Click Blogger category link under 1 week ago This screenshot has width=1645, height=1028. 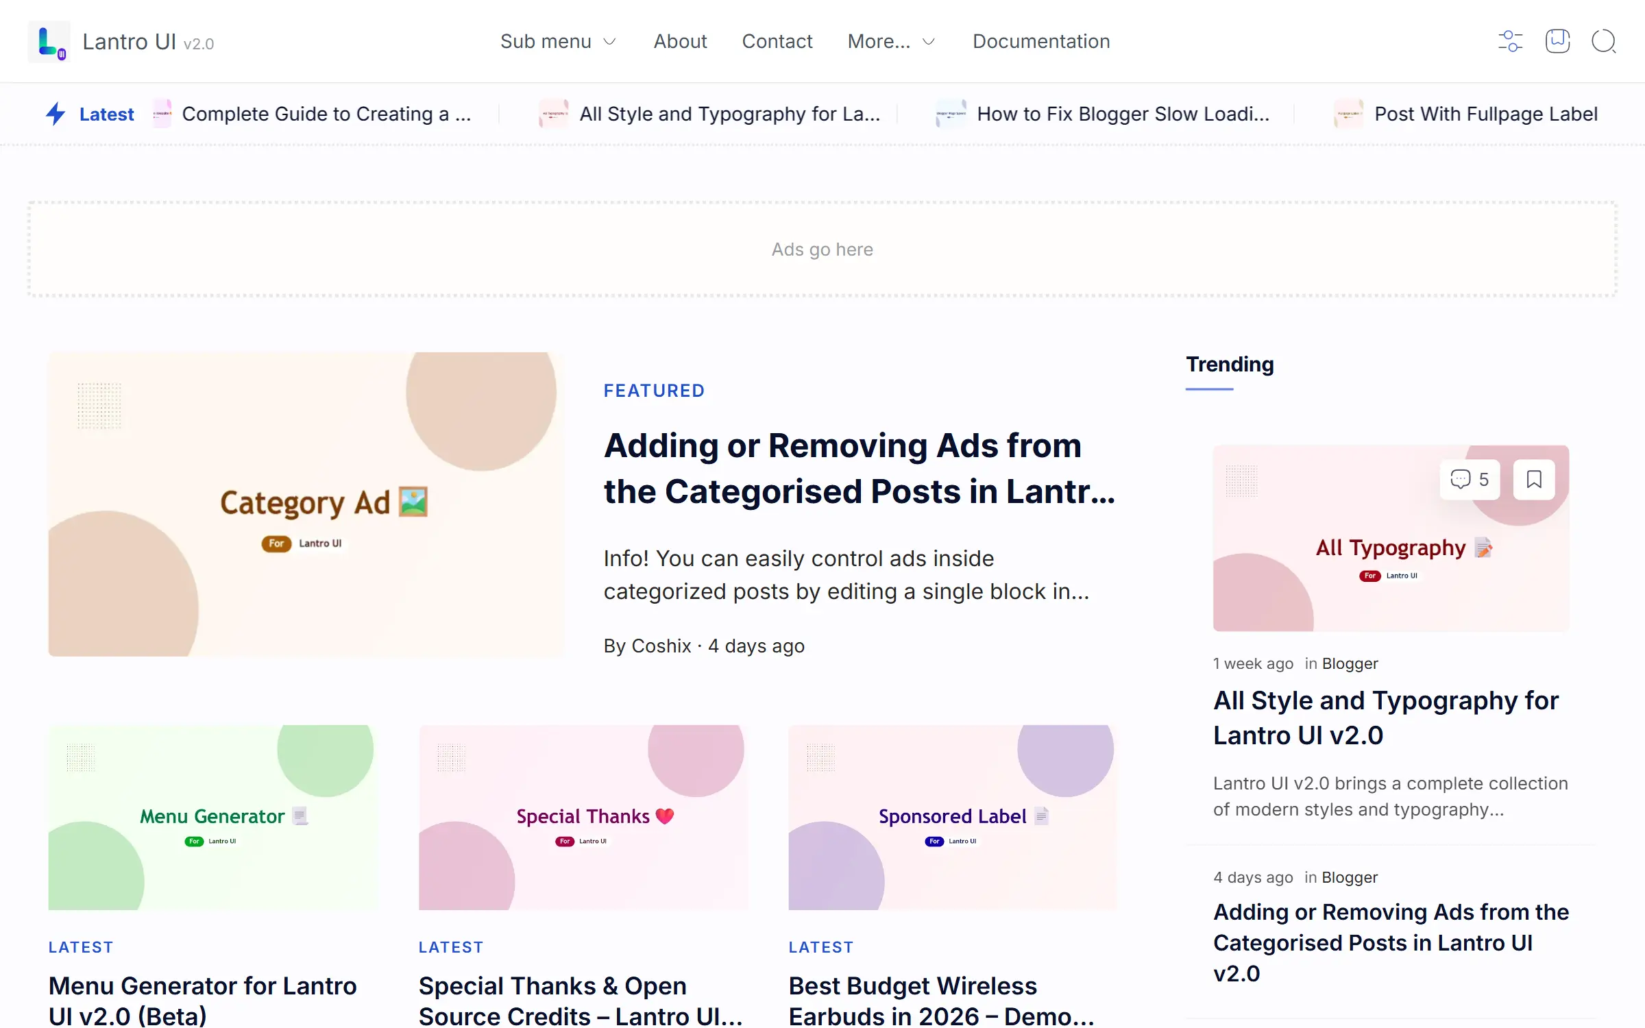tap(1350, 663)
